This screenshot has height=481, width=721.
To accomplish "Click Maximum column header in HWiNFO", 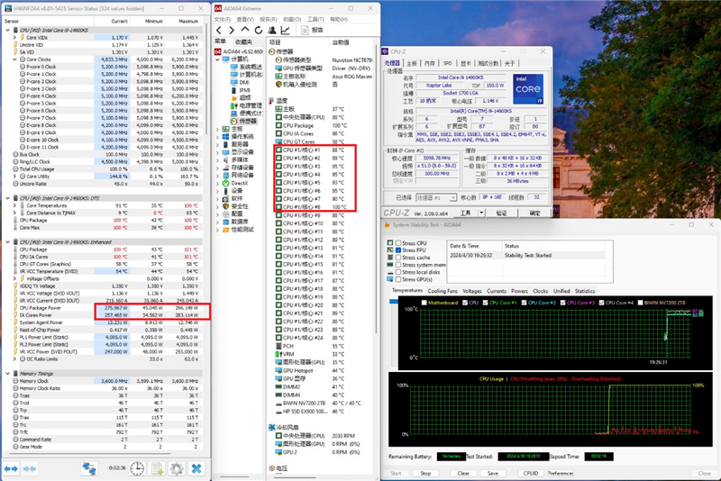I will (x=188, y=21).
